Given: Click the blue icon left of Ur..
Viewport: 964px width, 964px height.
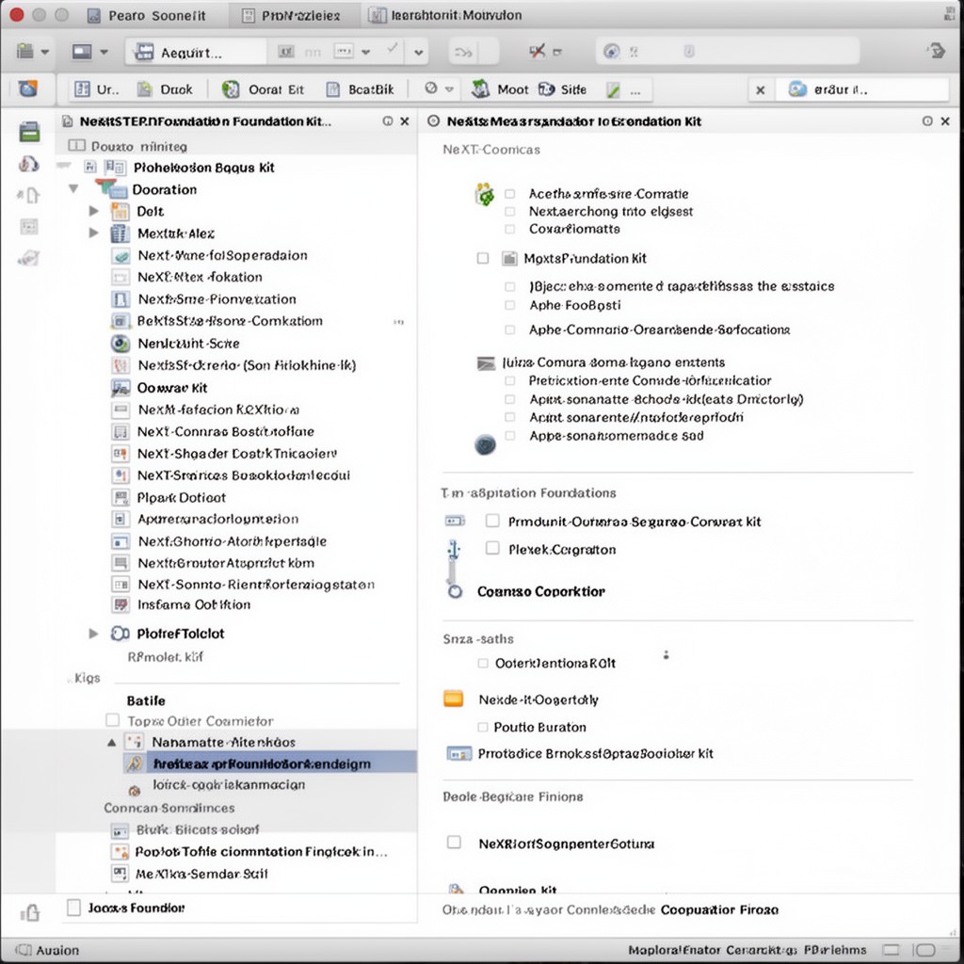Looking at the screenshot, I should click(x=27, y=89).
